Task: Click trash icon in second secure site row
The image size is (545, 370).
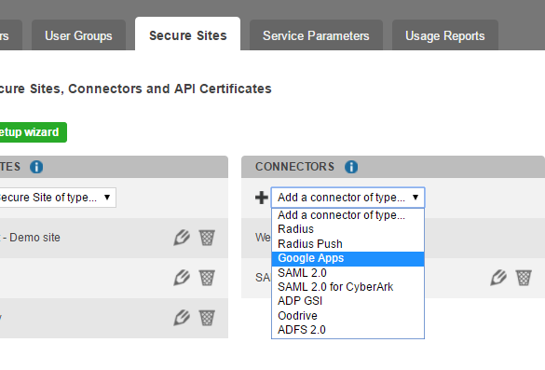Action: tap(207, 278)
